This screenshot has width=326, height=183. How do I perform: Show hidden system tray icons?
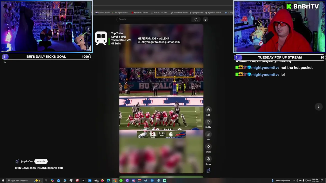294,180
